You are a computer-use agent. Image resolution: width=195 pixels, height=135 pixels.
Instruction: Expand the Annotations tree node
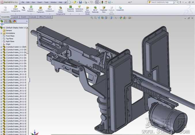[x=1, y=33]
